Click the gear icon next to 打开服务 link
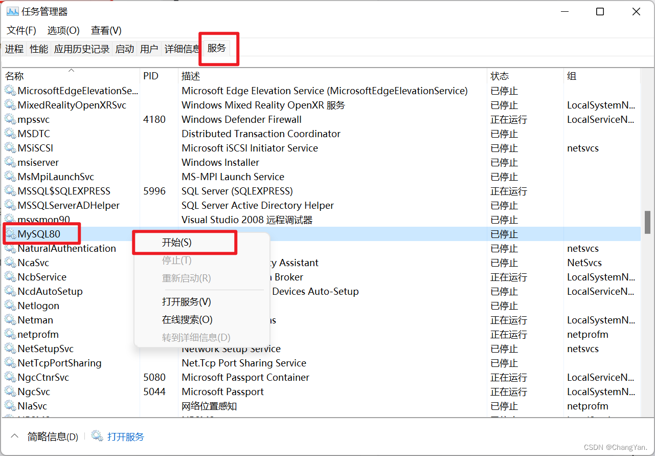 (97, 436)
